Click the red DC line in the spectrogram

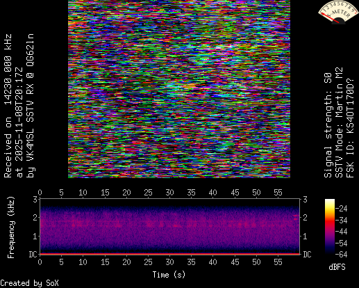(x=170, y=254)
